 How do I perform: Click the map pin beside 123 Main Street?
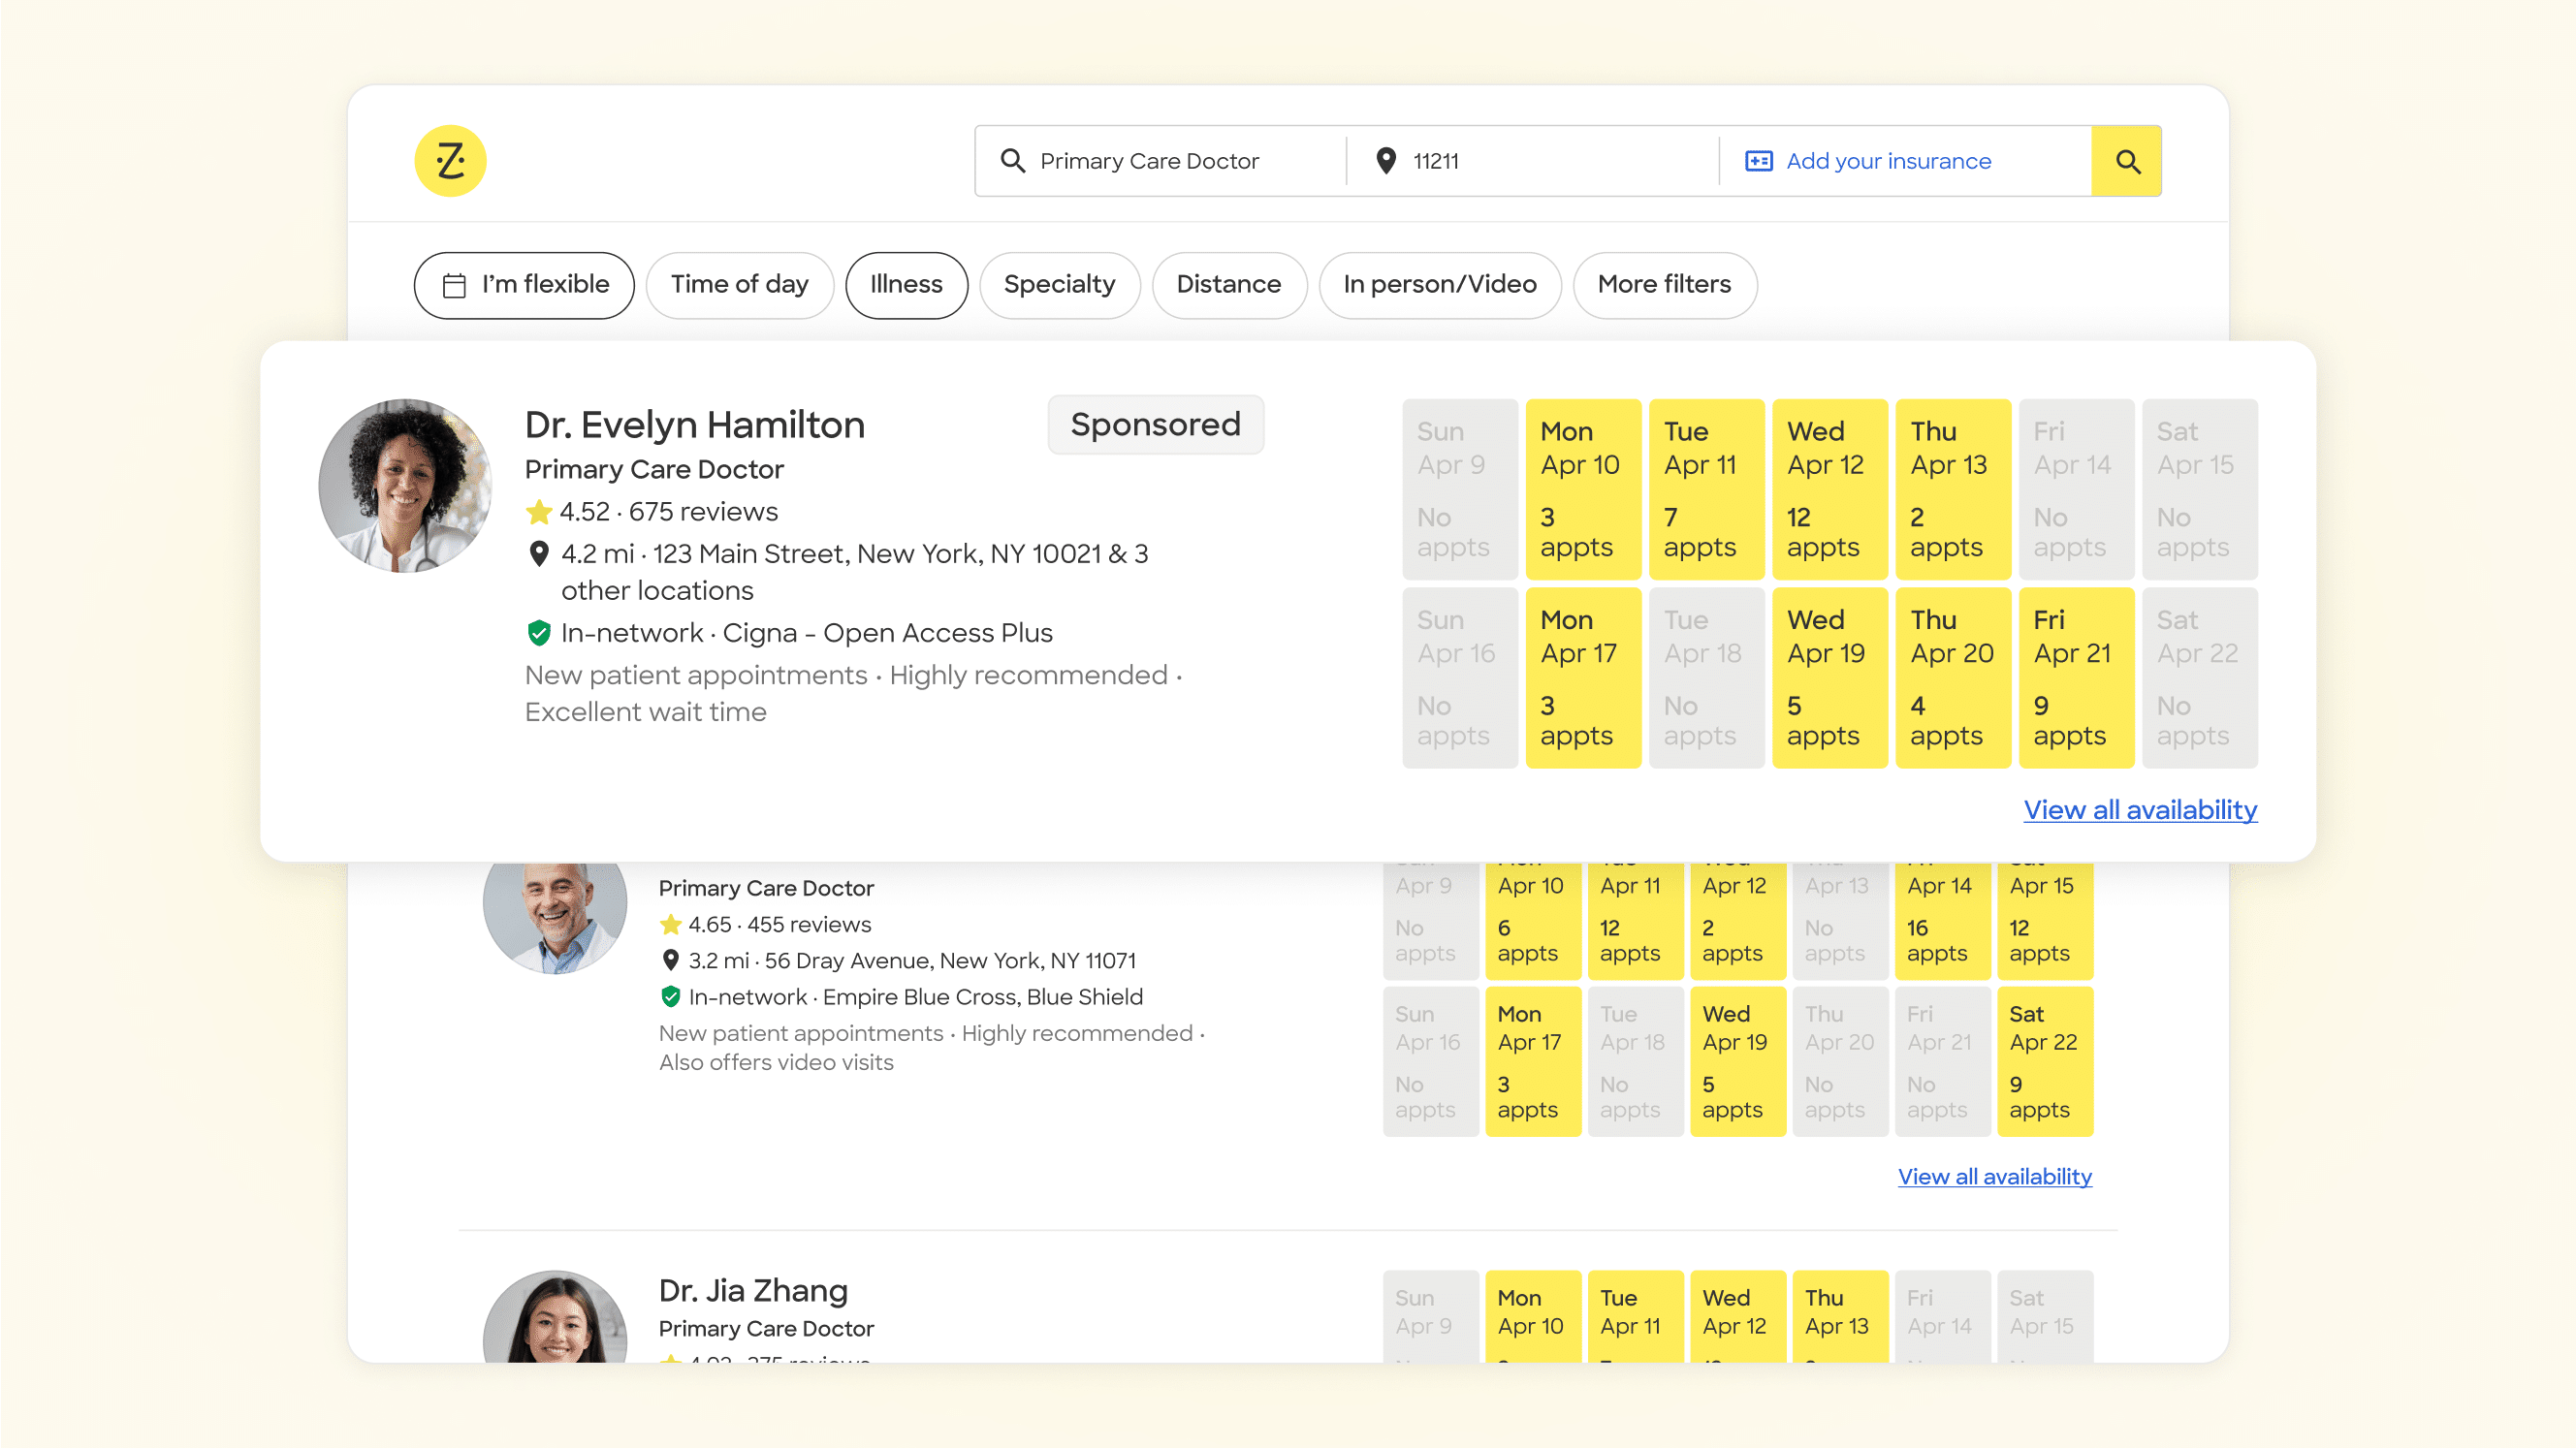(539, 554)
